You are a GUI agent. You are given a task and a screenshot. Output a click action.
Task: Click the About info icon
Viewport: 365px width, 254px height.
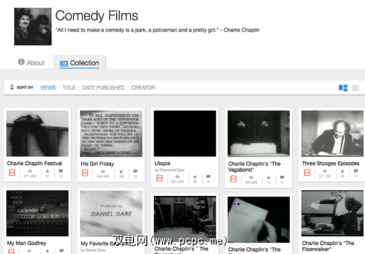[x=22, y=62]
